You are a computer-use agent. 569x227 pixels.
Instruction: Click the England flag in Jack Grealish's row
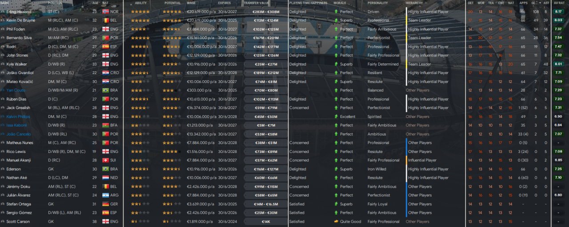coord(105,108)
